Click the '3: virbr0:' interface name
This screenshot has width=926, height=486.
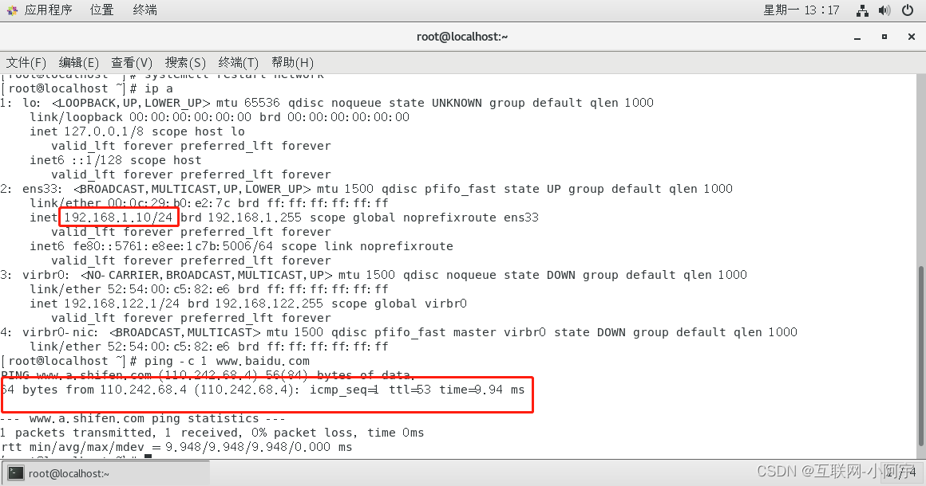[x=35, y=275]
